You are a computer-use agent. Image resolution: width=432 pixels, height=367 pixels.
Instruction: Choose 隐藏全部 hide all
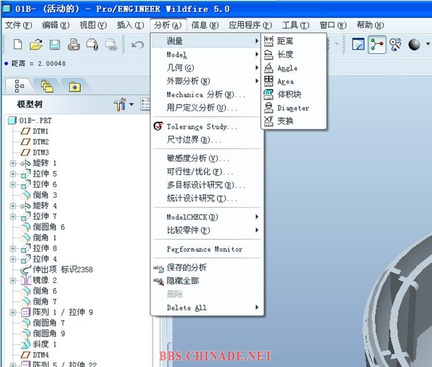[x=206, y=281]
